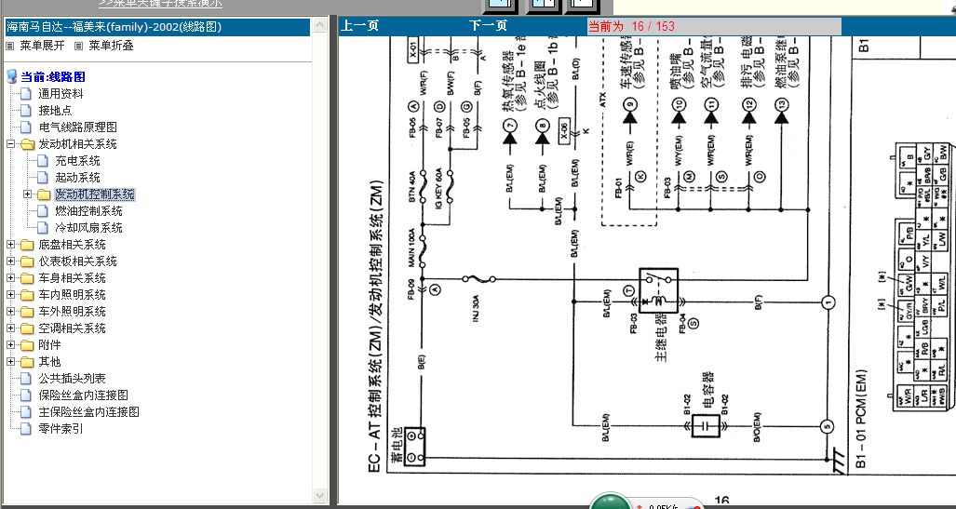The width and height of the screenshot is (956, 509).
Task: Open the 主保险丝盒内连接图 entry
Action: click(89, 412)
